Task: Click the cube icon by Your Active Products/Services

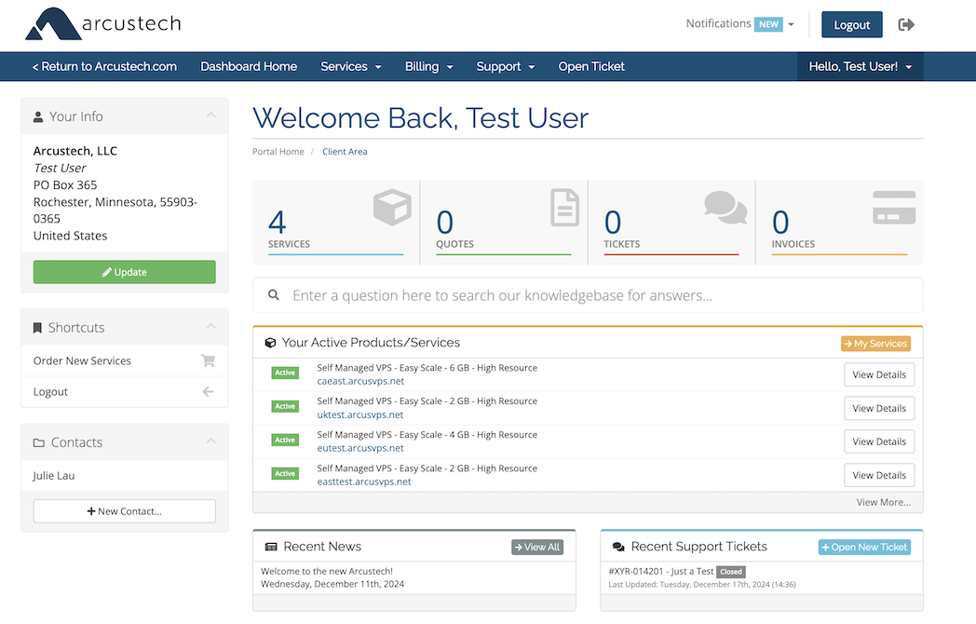Action: coord(270,343)
